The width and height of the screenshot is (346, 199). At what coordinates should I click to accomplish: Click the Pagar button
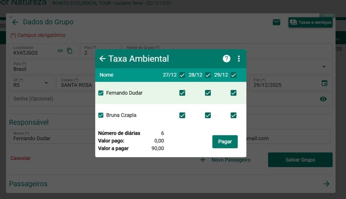coord(225,142)
